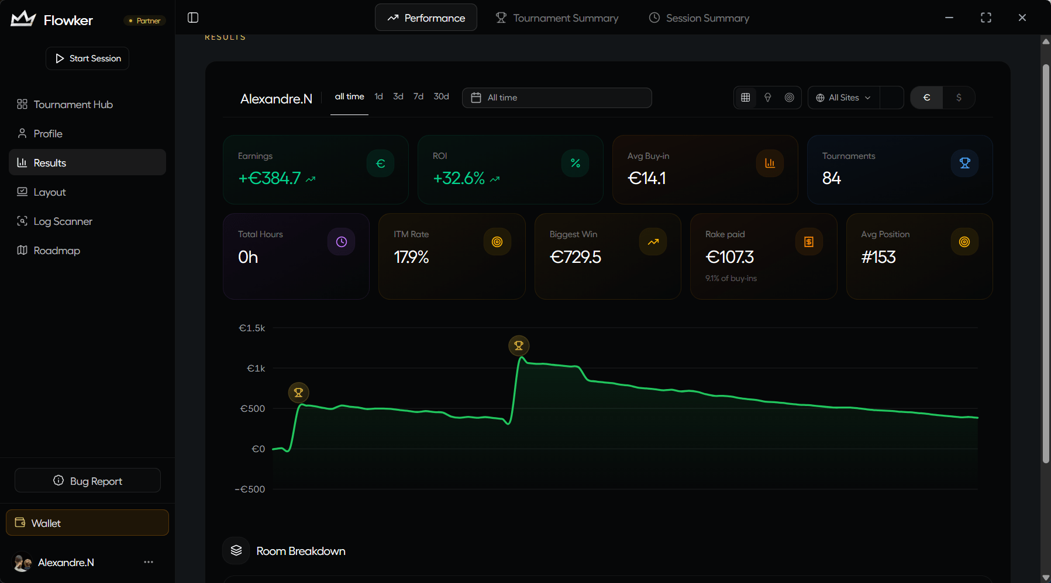Click the Avg Position target icon
The height and width of the screenshot is (583, 1051).
coord(964,242)
